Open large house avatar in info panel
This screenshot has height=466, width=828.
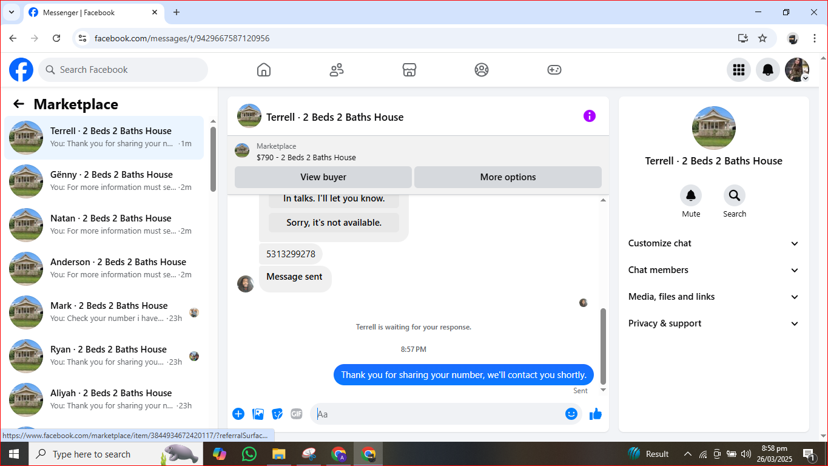click(714, 128)
